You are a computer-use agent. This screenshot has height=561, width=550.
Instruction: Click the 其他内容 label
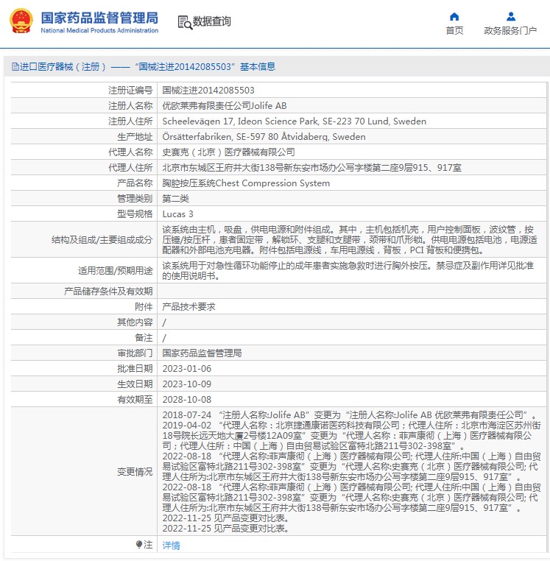pos(135,322)
